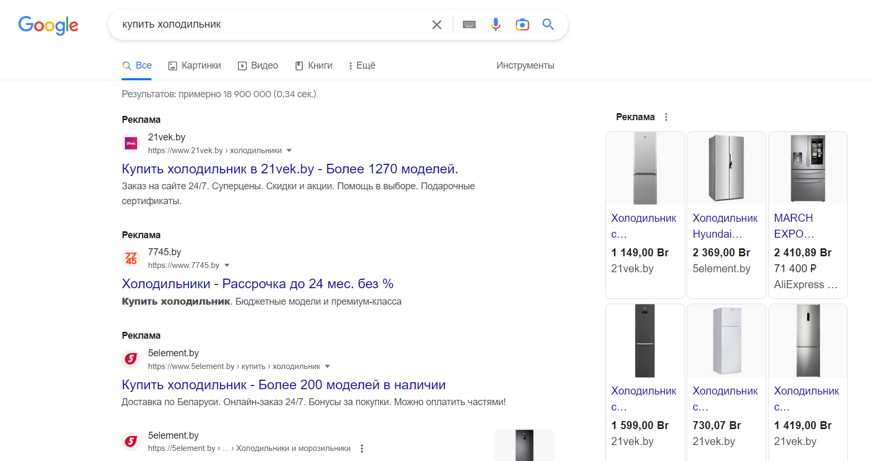Click the 5element.by favicon in organic result
This screenshot has height=461, width=870.
(131, 441)
